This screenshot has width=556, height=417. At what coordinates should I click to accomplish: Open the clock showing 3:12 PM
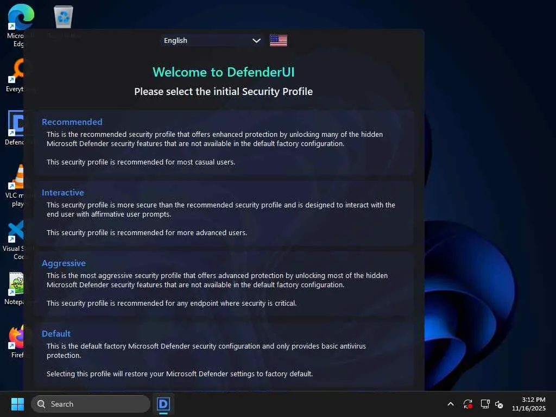coord(529,404)
